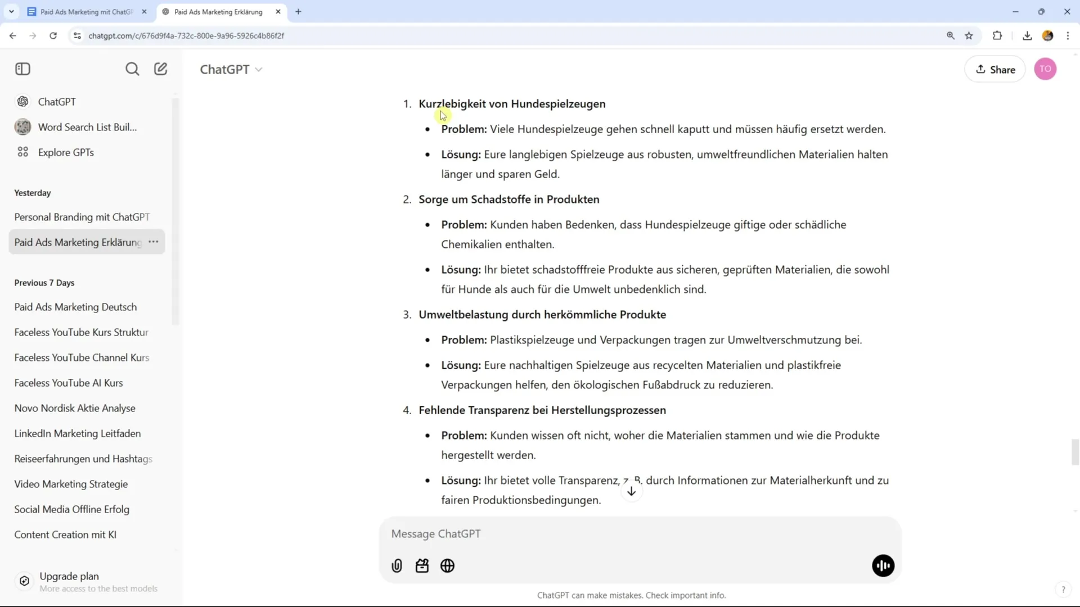Click heading Umweltbelastung durch herkömmliche Produkte

(542, 315)
